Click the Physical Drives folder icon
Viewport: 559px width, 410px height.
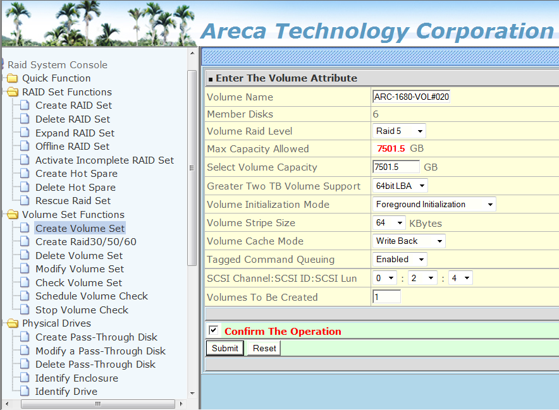click(x=12, y=323)
